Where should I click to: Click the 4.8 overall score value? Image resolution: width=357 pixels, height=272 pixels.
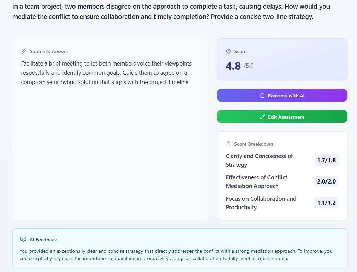233,66
